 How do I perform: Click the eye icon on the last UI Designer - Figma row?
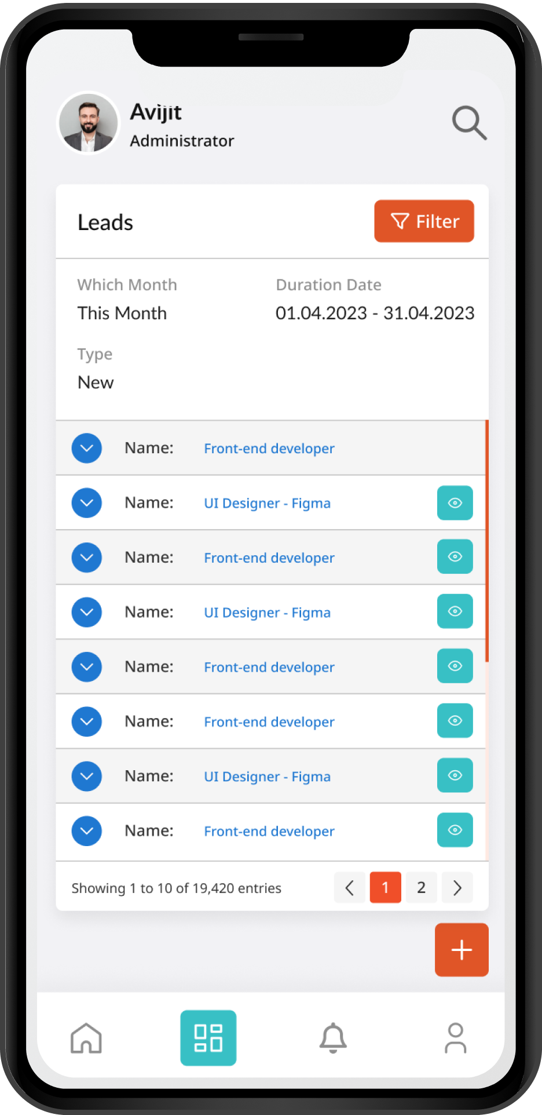(455, 775)
